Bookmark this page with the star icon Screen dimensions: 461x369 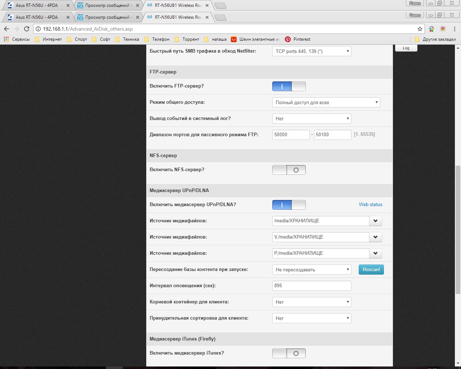tap(420, 29)
